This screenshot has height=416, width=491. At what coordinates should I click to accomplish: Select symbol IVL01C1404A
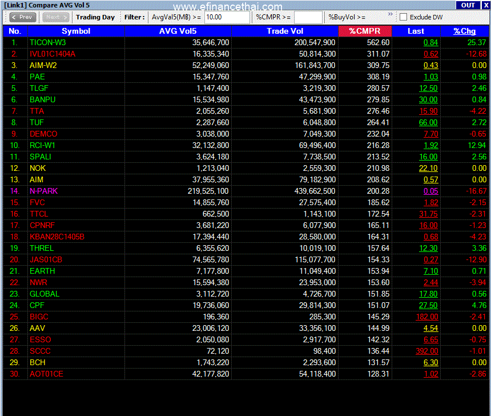(x=53, y=54)
